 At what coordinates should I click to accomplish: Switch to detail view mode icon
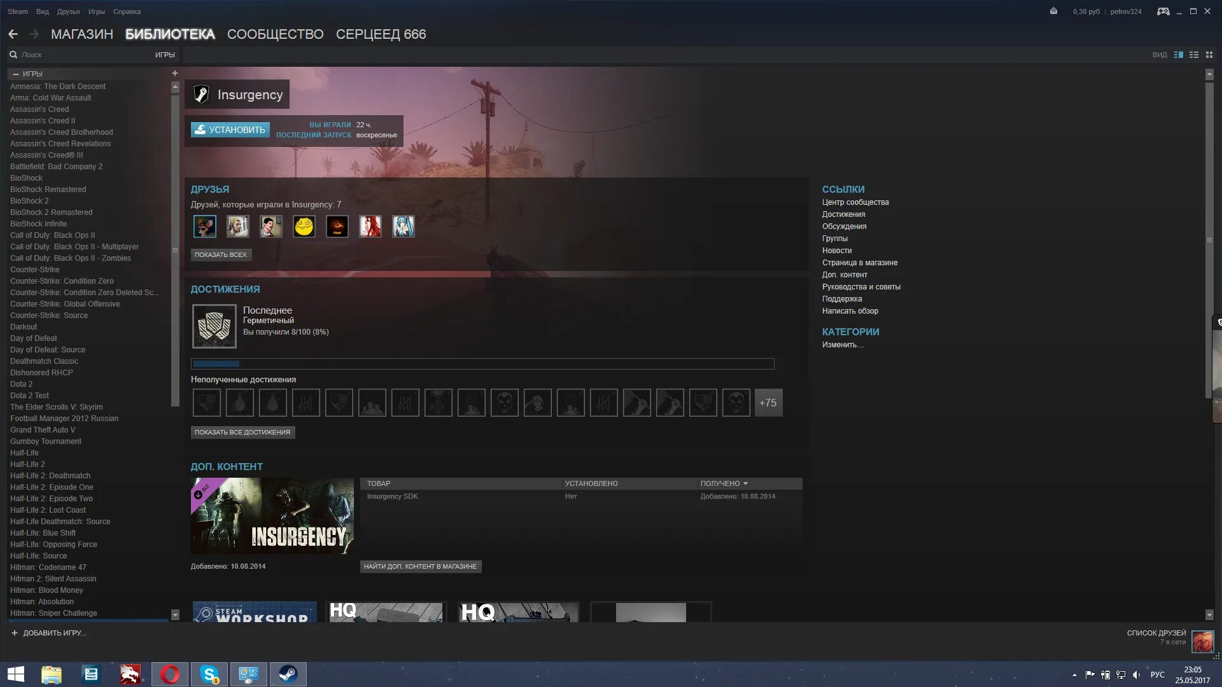click(1179, 55)
